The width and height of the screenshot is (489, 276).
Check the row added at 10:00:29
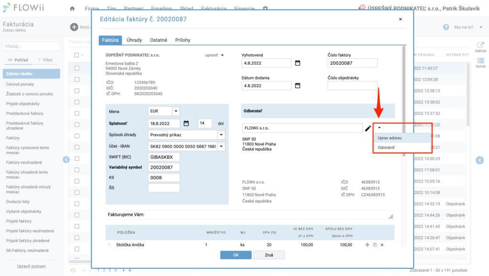[x=77, y=159]
